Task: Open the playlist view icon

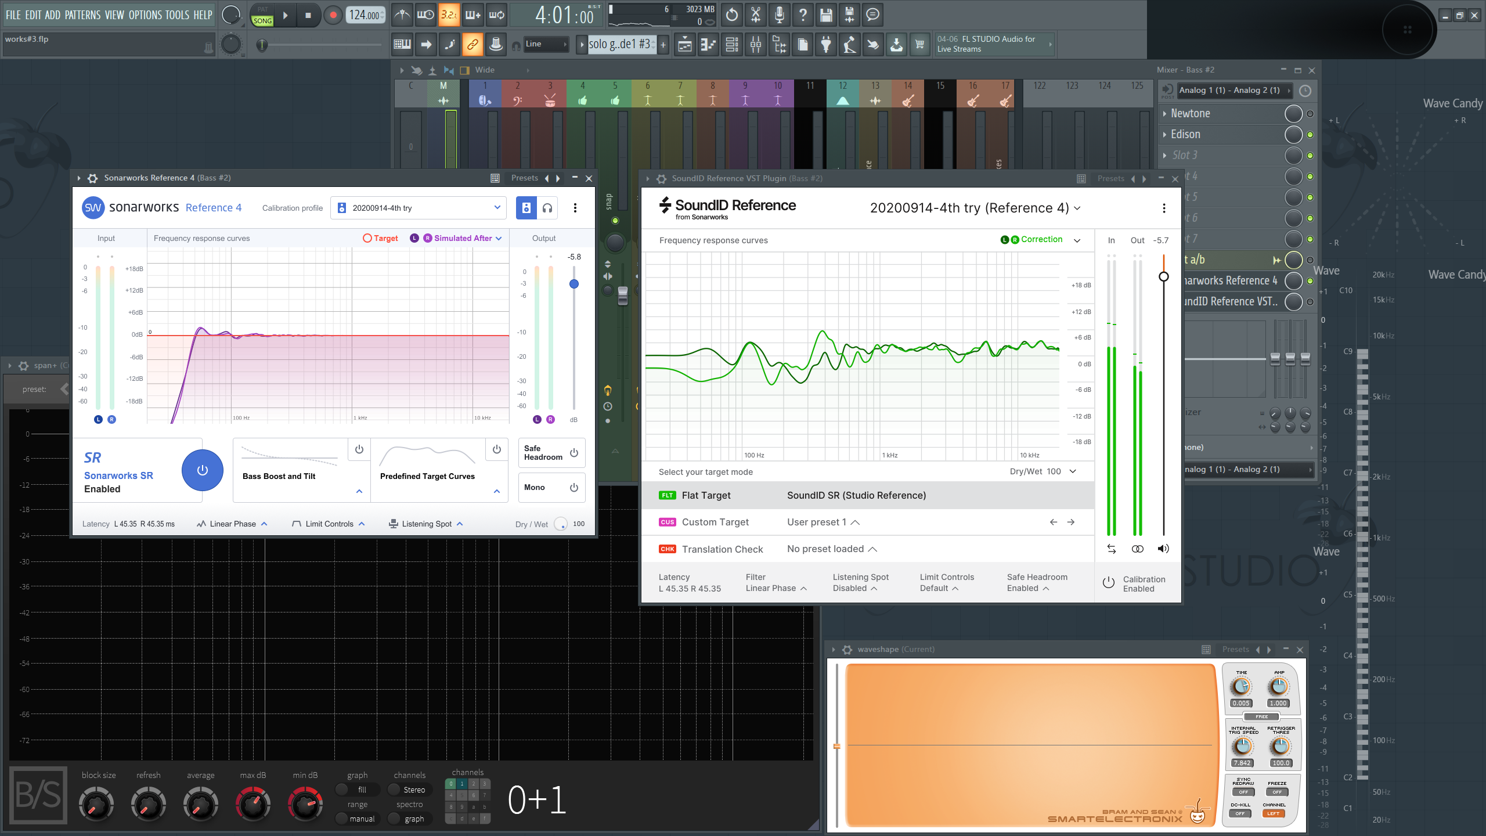Action: click(685, 44)
